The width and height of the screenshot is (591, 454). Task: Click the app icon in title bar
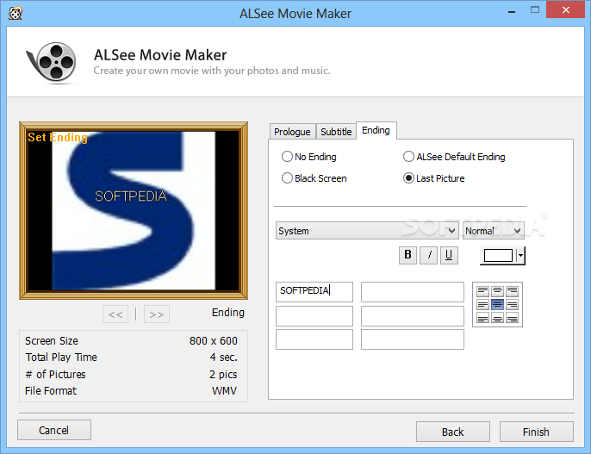[x=16, y=13]
